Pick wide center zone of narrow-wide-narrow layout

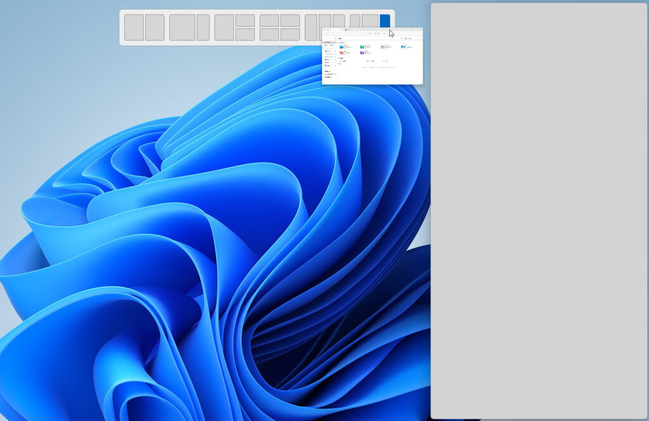click(370, 21)
